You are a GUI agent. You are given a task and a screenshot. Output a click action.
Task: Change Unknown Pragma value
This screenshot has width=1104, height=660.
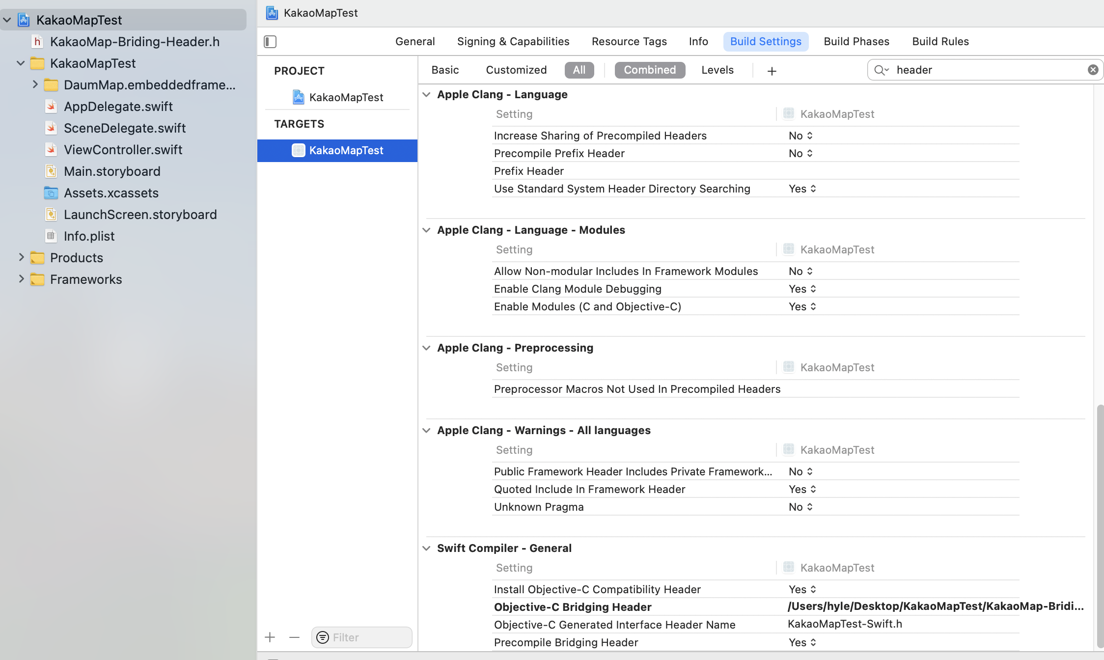coord(800,507)
